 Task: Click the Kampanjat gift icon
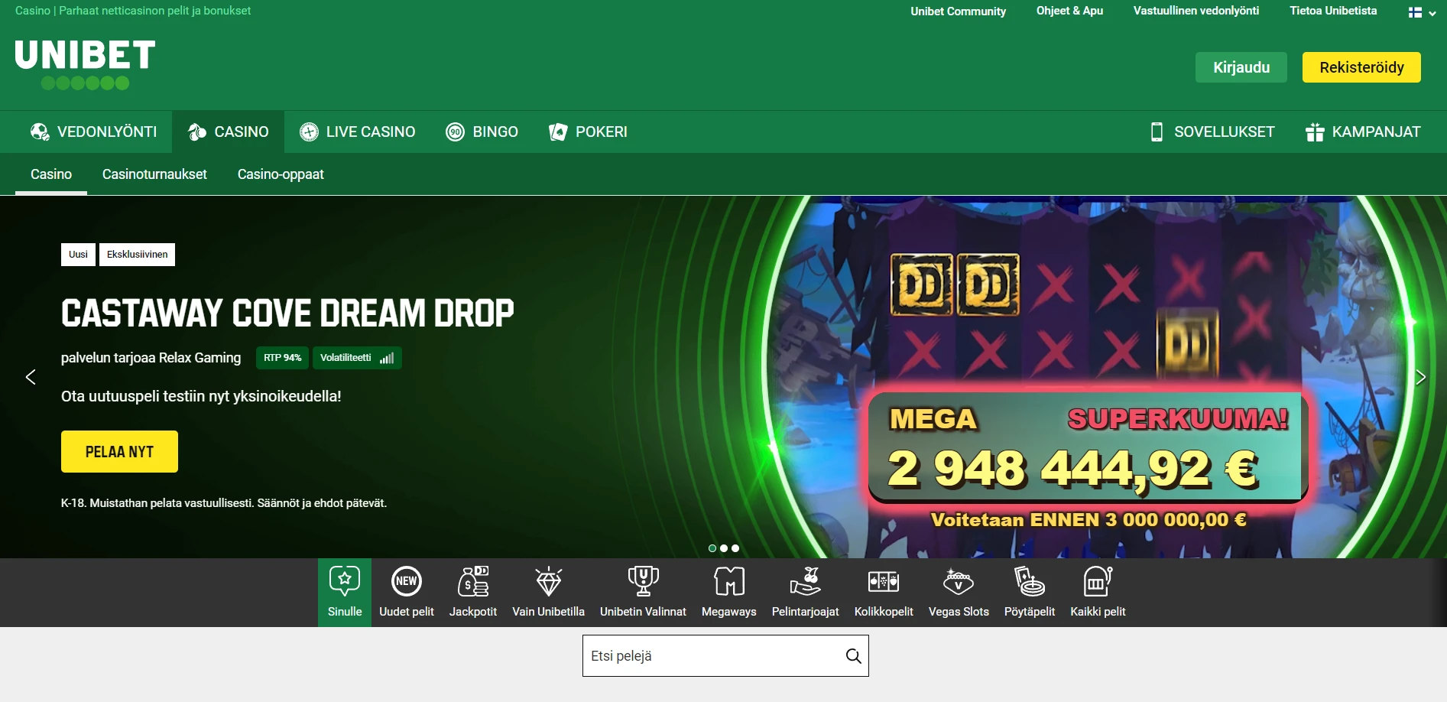tap(1315, 132)
